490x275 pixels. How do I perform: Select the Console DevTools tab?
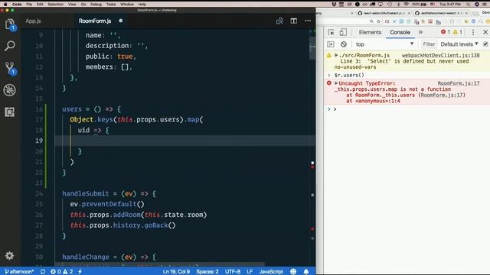400,32
